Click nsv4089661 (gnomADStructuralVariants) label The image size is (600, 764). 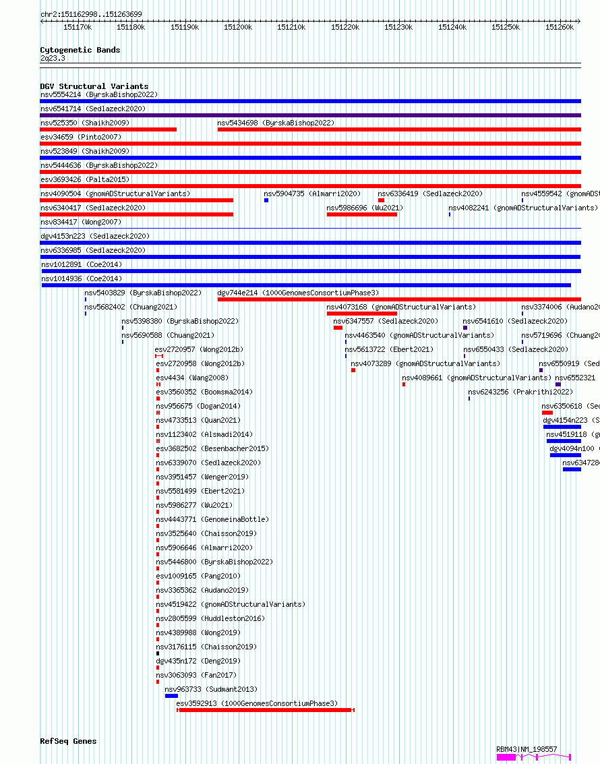tap(477, 377)
